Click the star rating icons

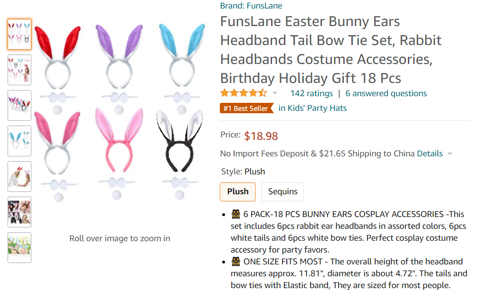(244, 93)
